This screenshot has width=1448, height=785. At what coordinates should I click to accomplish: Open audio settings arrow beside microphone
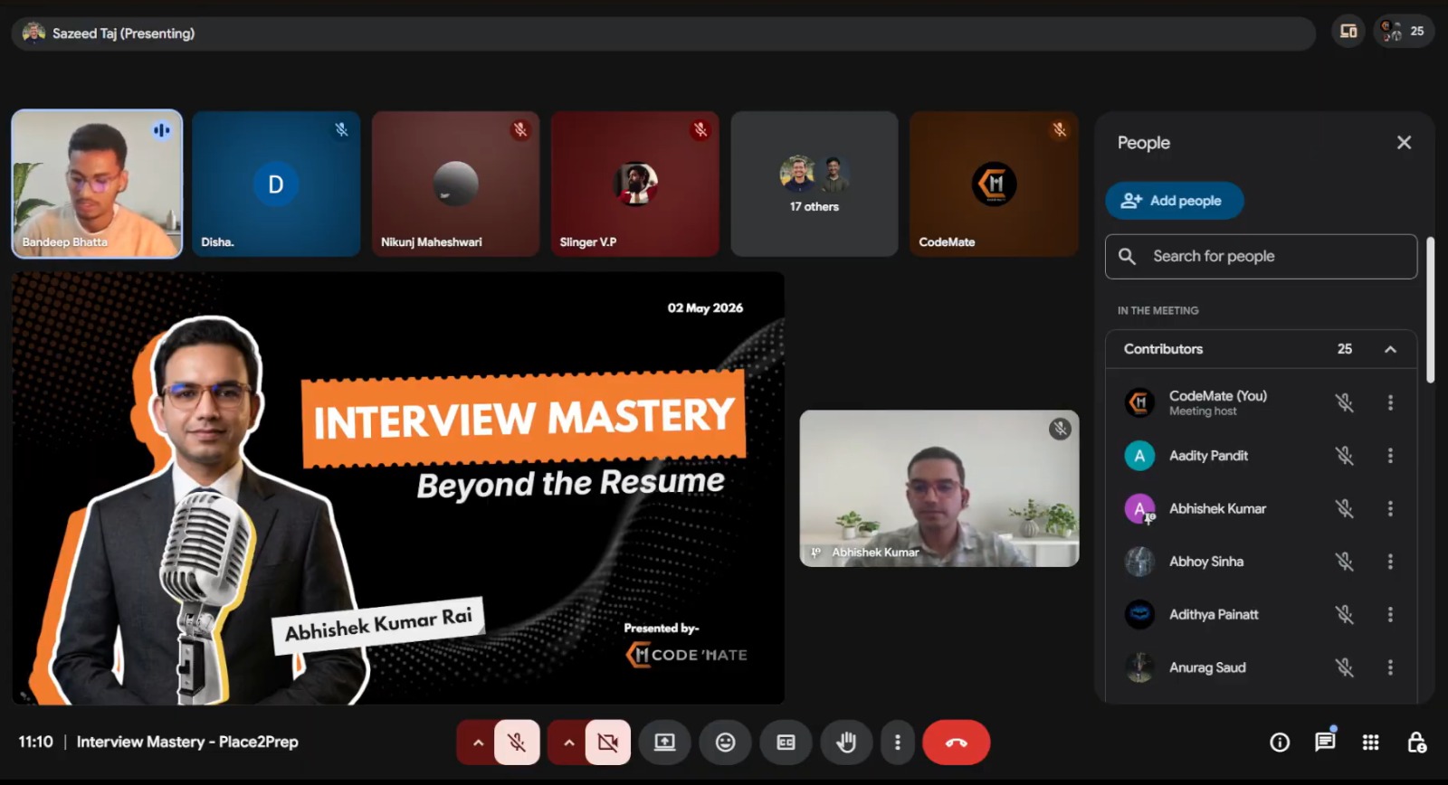click(478, 742)
